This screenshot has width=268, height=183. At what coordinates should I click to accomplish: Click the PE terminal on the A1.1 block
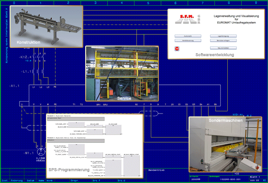pos(55,87)
